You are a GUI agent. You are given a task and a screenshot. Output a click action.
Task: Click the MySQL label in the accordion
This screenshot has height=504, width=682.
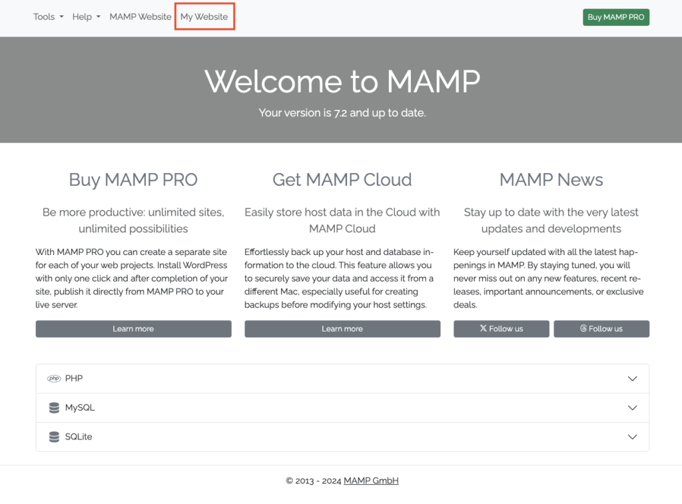(80, 408)
